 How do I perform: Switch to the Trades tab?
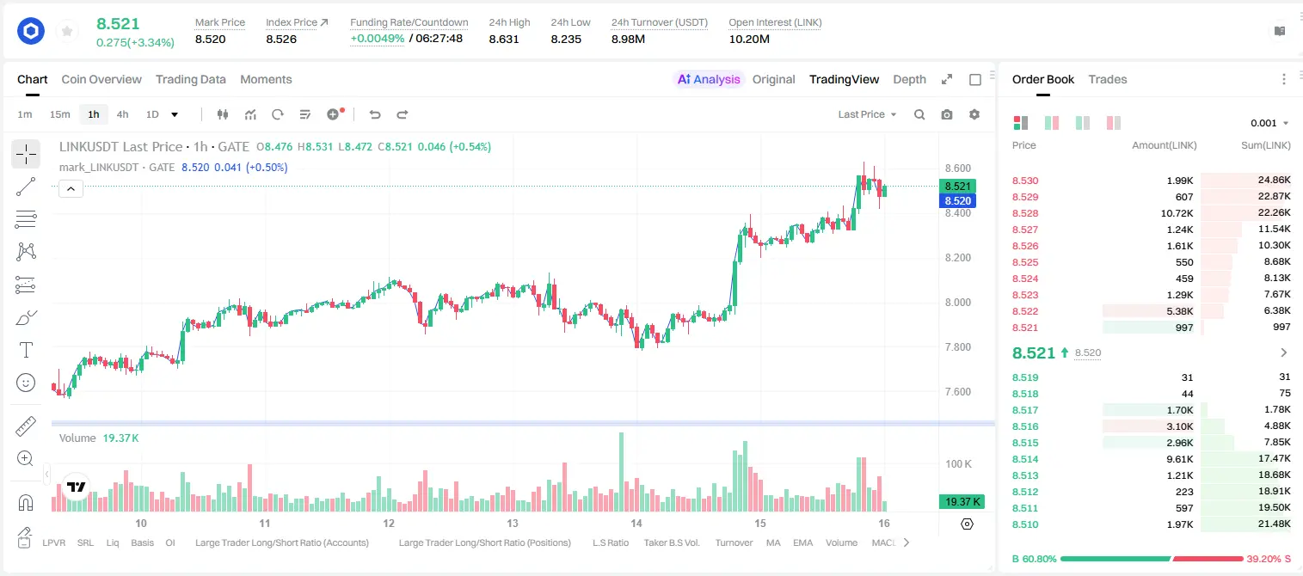[1108, 79]
